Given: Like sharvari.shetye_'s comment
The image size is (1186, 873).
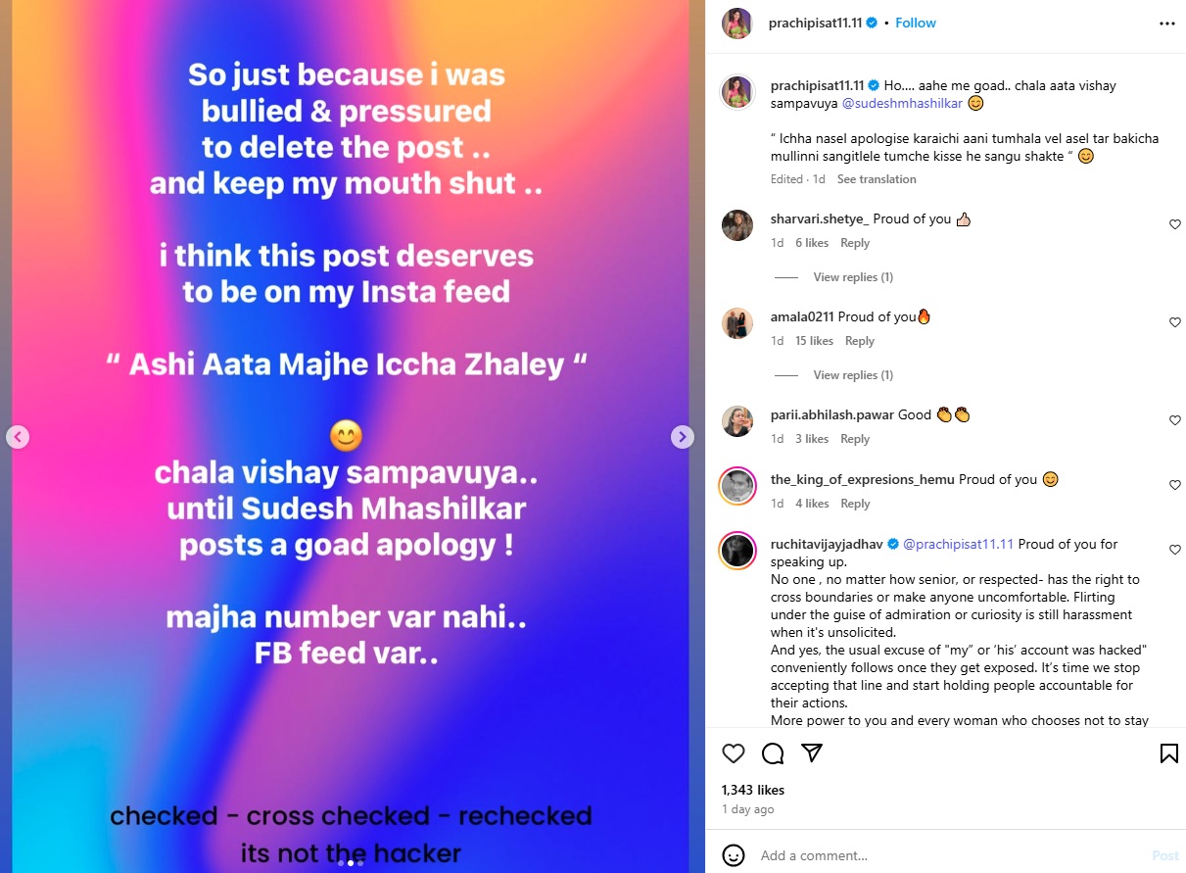Looking at the screenshot, I should tap(1175, 224).
